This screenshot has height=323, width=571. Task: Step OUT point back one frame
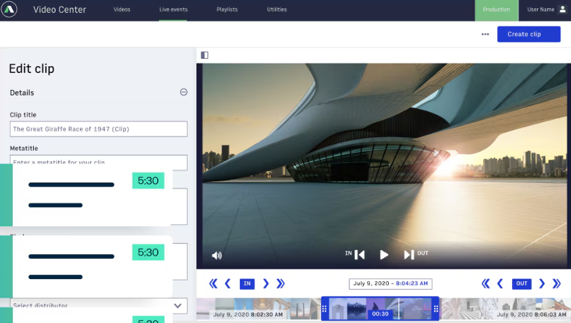pos(500,283)
